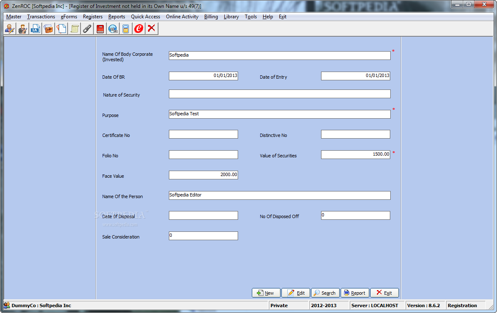The image size is (497, 313).
Task: Open the Library menu
Action: pos(231,17)
